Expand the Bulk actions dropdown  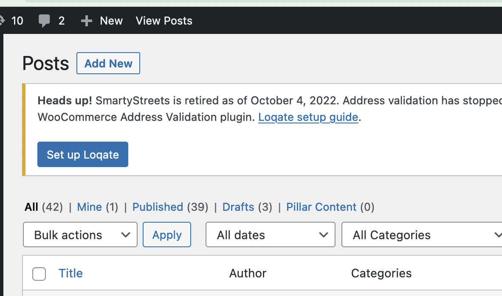80,235
